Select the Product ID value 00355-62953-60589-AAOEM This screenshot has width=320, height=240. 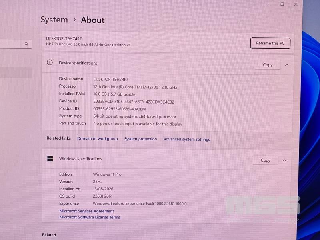click(x=120, y=109)
